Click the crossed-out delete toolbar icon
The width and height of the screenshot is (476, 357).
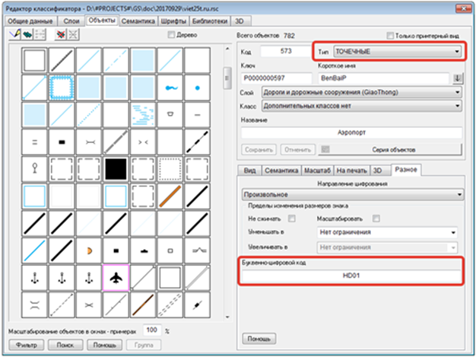74,35
